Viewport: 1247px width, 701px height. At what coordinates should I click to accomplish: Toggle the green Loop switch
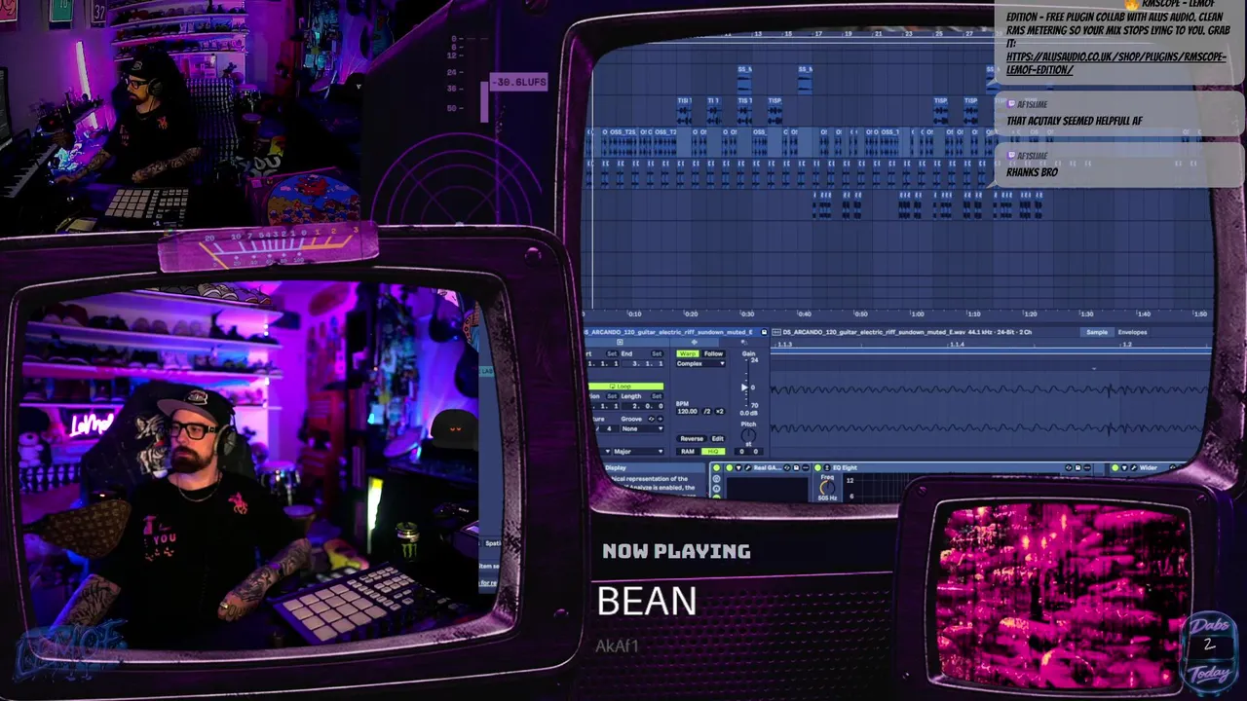pyautogui.click(x=625, y=387)
